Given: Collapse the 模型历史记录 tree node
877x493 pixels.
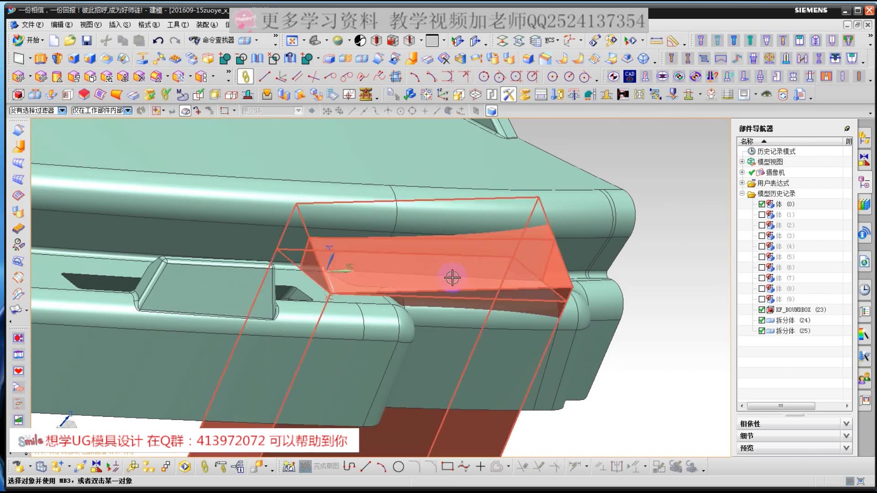Looking at the screenshot, I should (x=742, y=194).
